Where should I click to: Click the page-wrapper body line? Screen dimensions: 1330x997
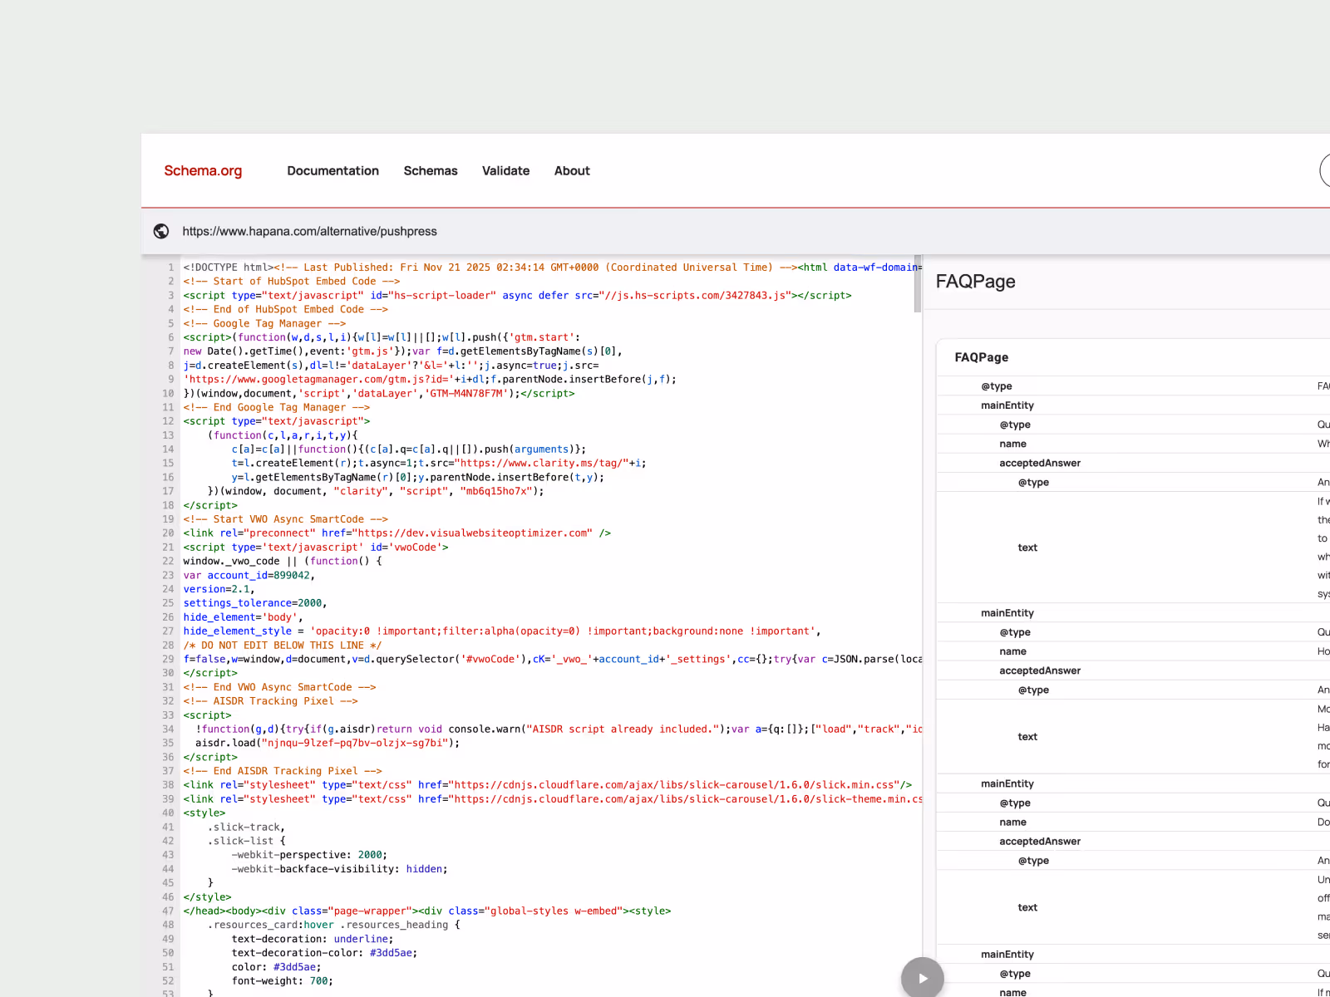pyautogui.click(x=427, y=911)
